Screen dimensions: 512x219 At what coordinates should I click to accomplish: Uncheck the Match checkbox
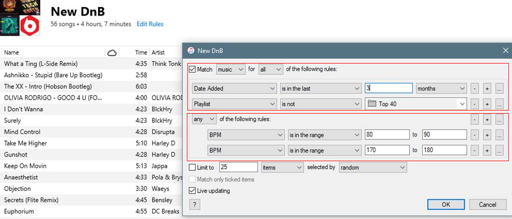tap(193, 69)
